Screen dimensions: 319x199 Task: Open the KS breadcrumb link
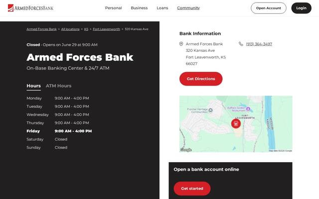pyautogui.click(x=86, y=29)
